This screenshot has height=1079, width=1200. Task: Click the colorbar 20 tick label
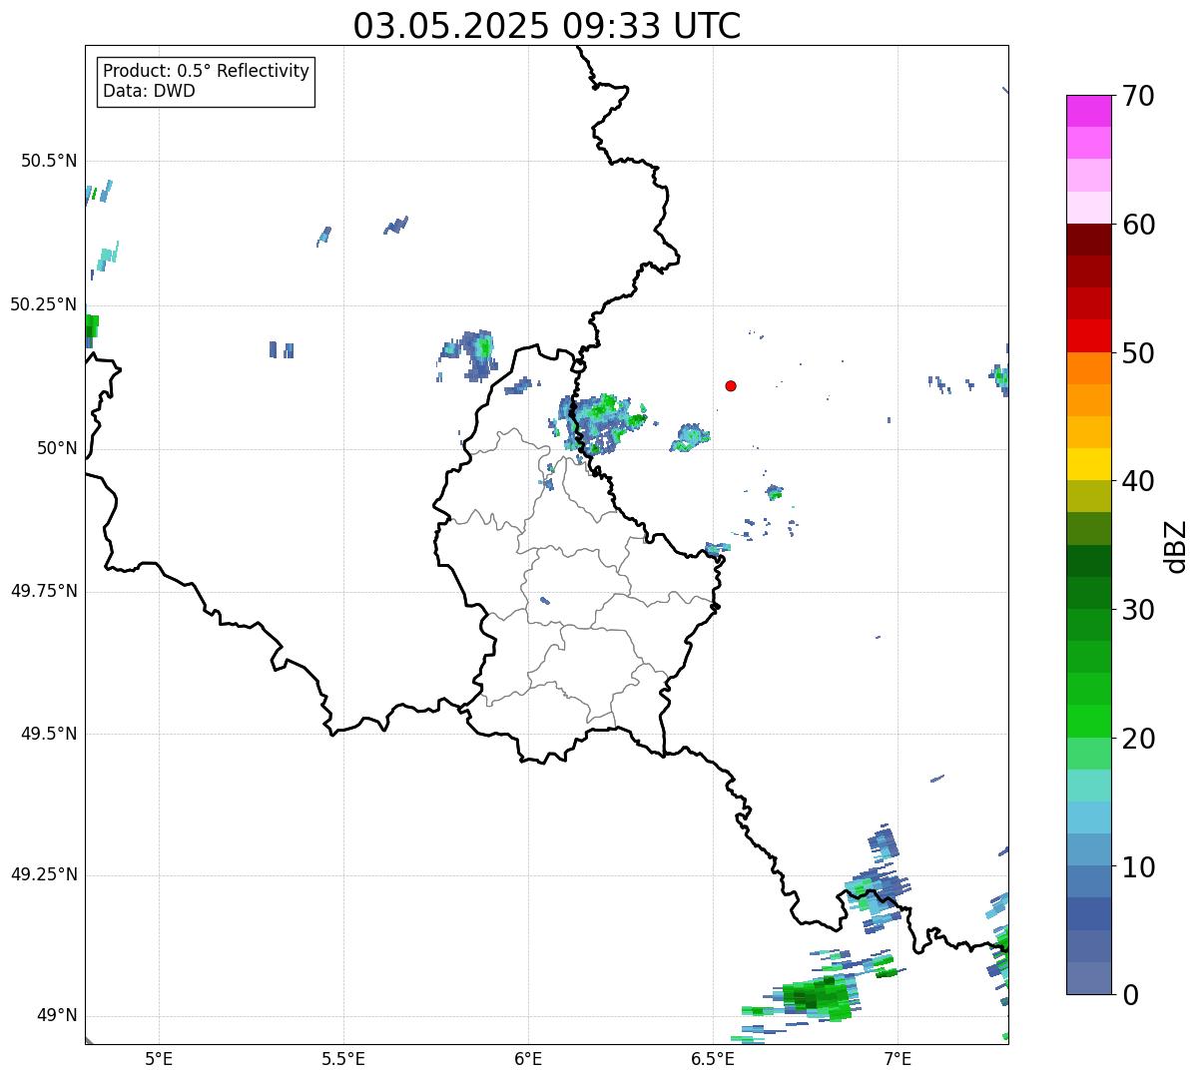point(1139,740)
